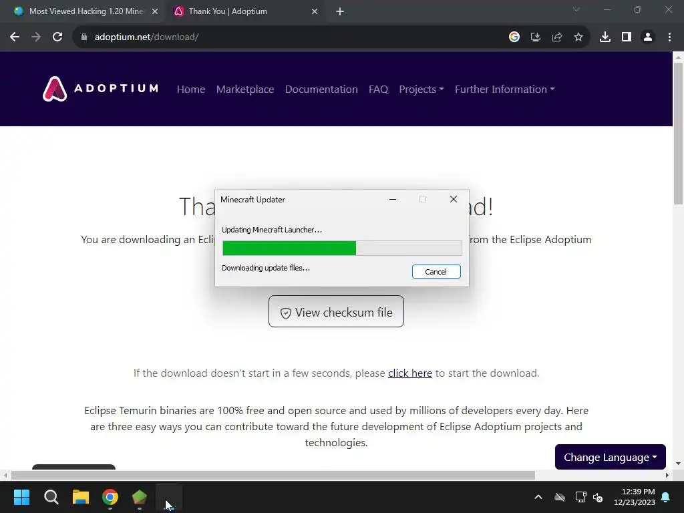Toggle the browser side panel icon

point(627,37)
